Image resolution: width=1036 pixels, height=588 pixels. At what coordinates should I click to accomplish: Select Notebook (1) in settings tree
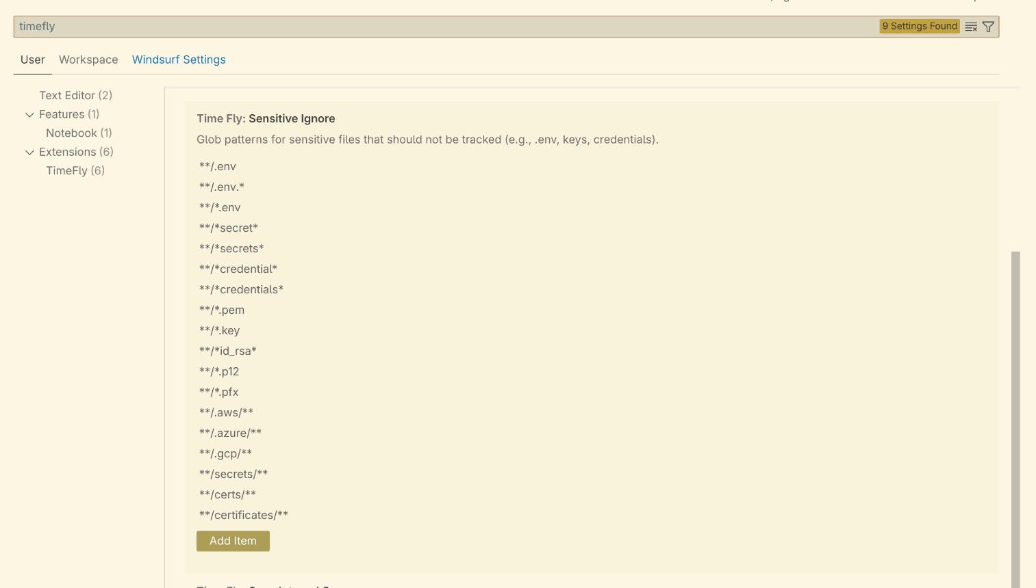click(x=79, y=133)
